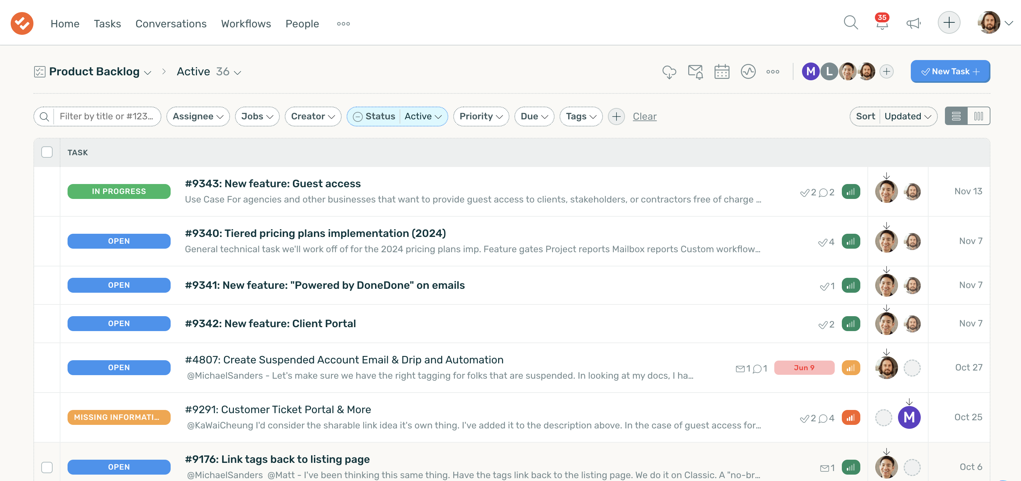Open the calendar icon in project header
Screen dimensions: 1021x481
point(722,71)
